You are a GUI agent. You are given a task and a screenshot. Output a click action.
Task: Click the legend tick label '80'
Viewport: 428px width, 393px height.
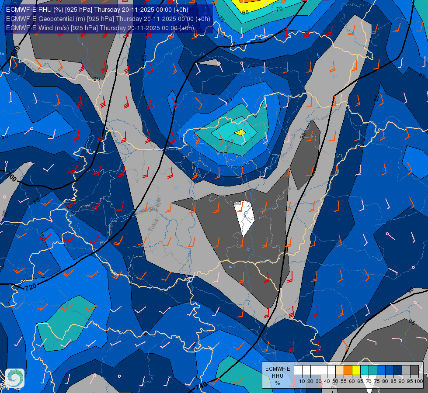pyautogui.click(x=386, y=381)
